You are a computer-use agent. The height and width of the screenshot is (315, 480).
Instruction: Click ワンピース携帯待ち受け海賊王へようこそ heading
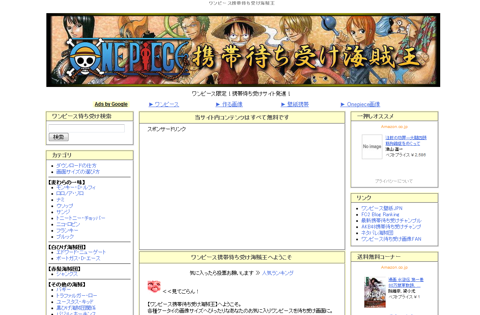[242, 258]
